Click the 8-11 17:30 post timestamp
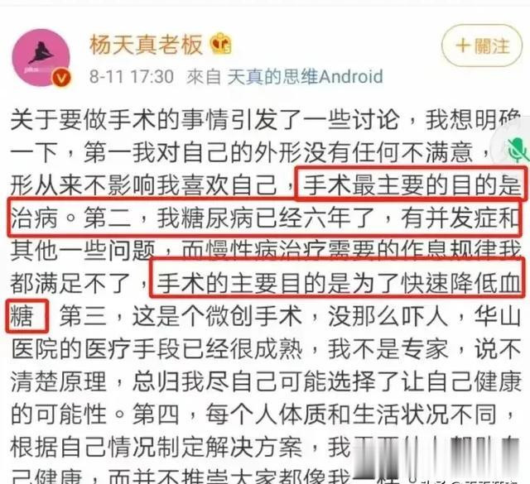The image size is (530, 484). [132, 77]
